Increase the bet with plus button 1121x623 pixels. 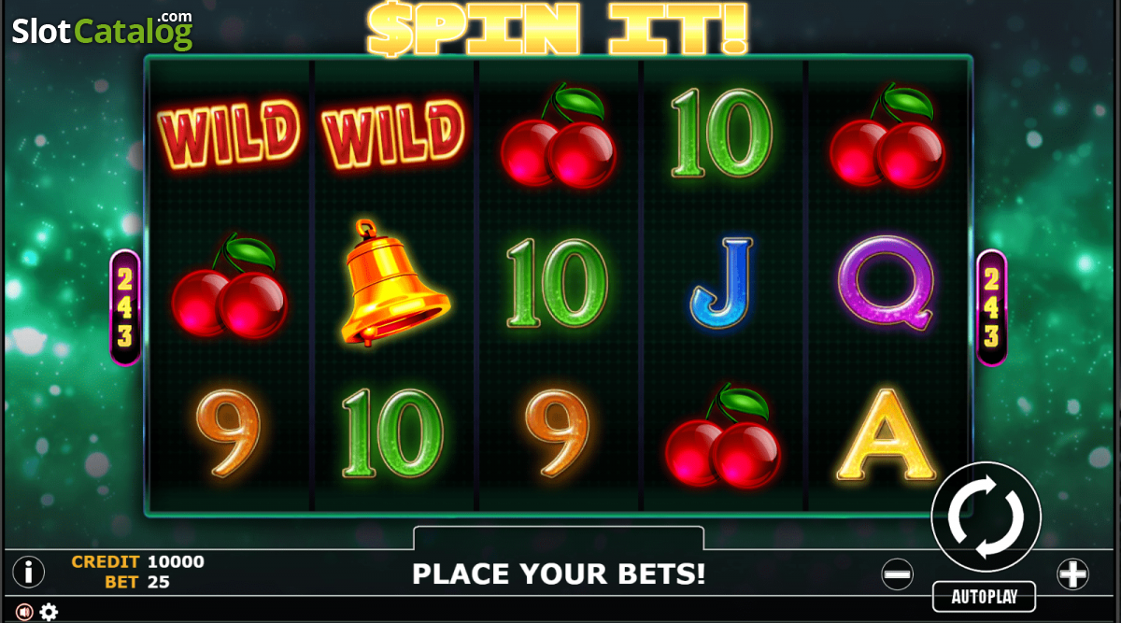click(x=1073, y=573)
